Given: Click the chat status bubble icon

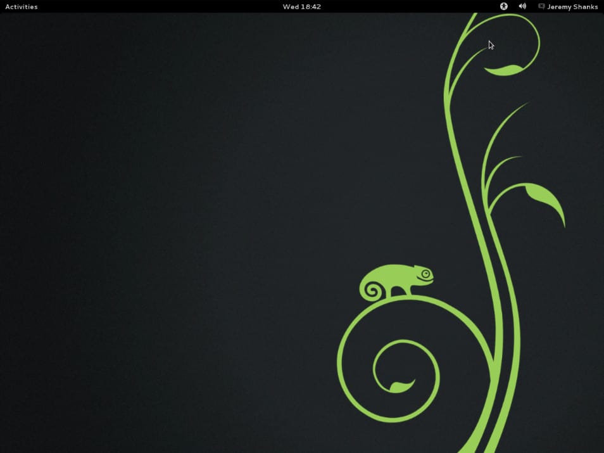Looking at the screenshot, I should point(541,6).
